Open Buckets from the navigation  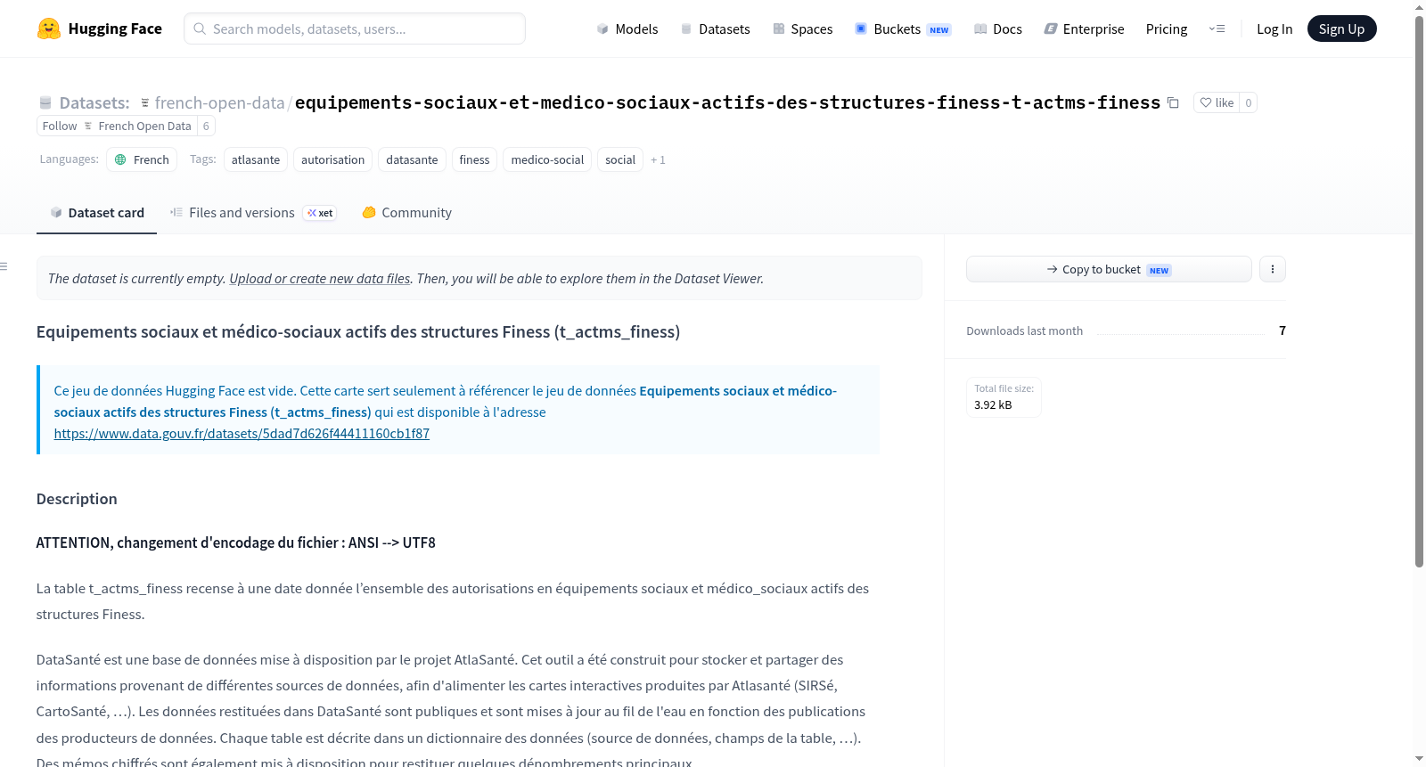[903, 29]
